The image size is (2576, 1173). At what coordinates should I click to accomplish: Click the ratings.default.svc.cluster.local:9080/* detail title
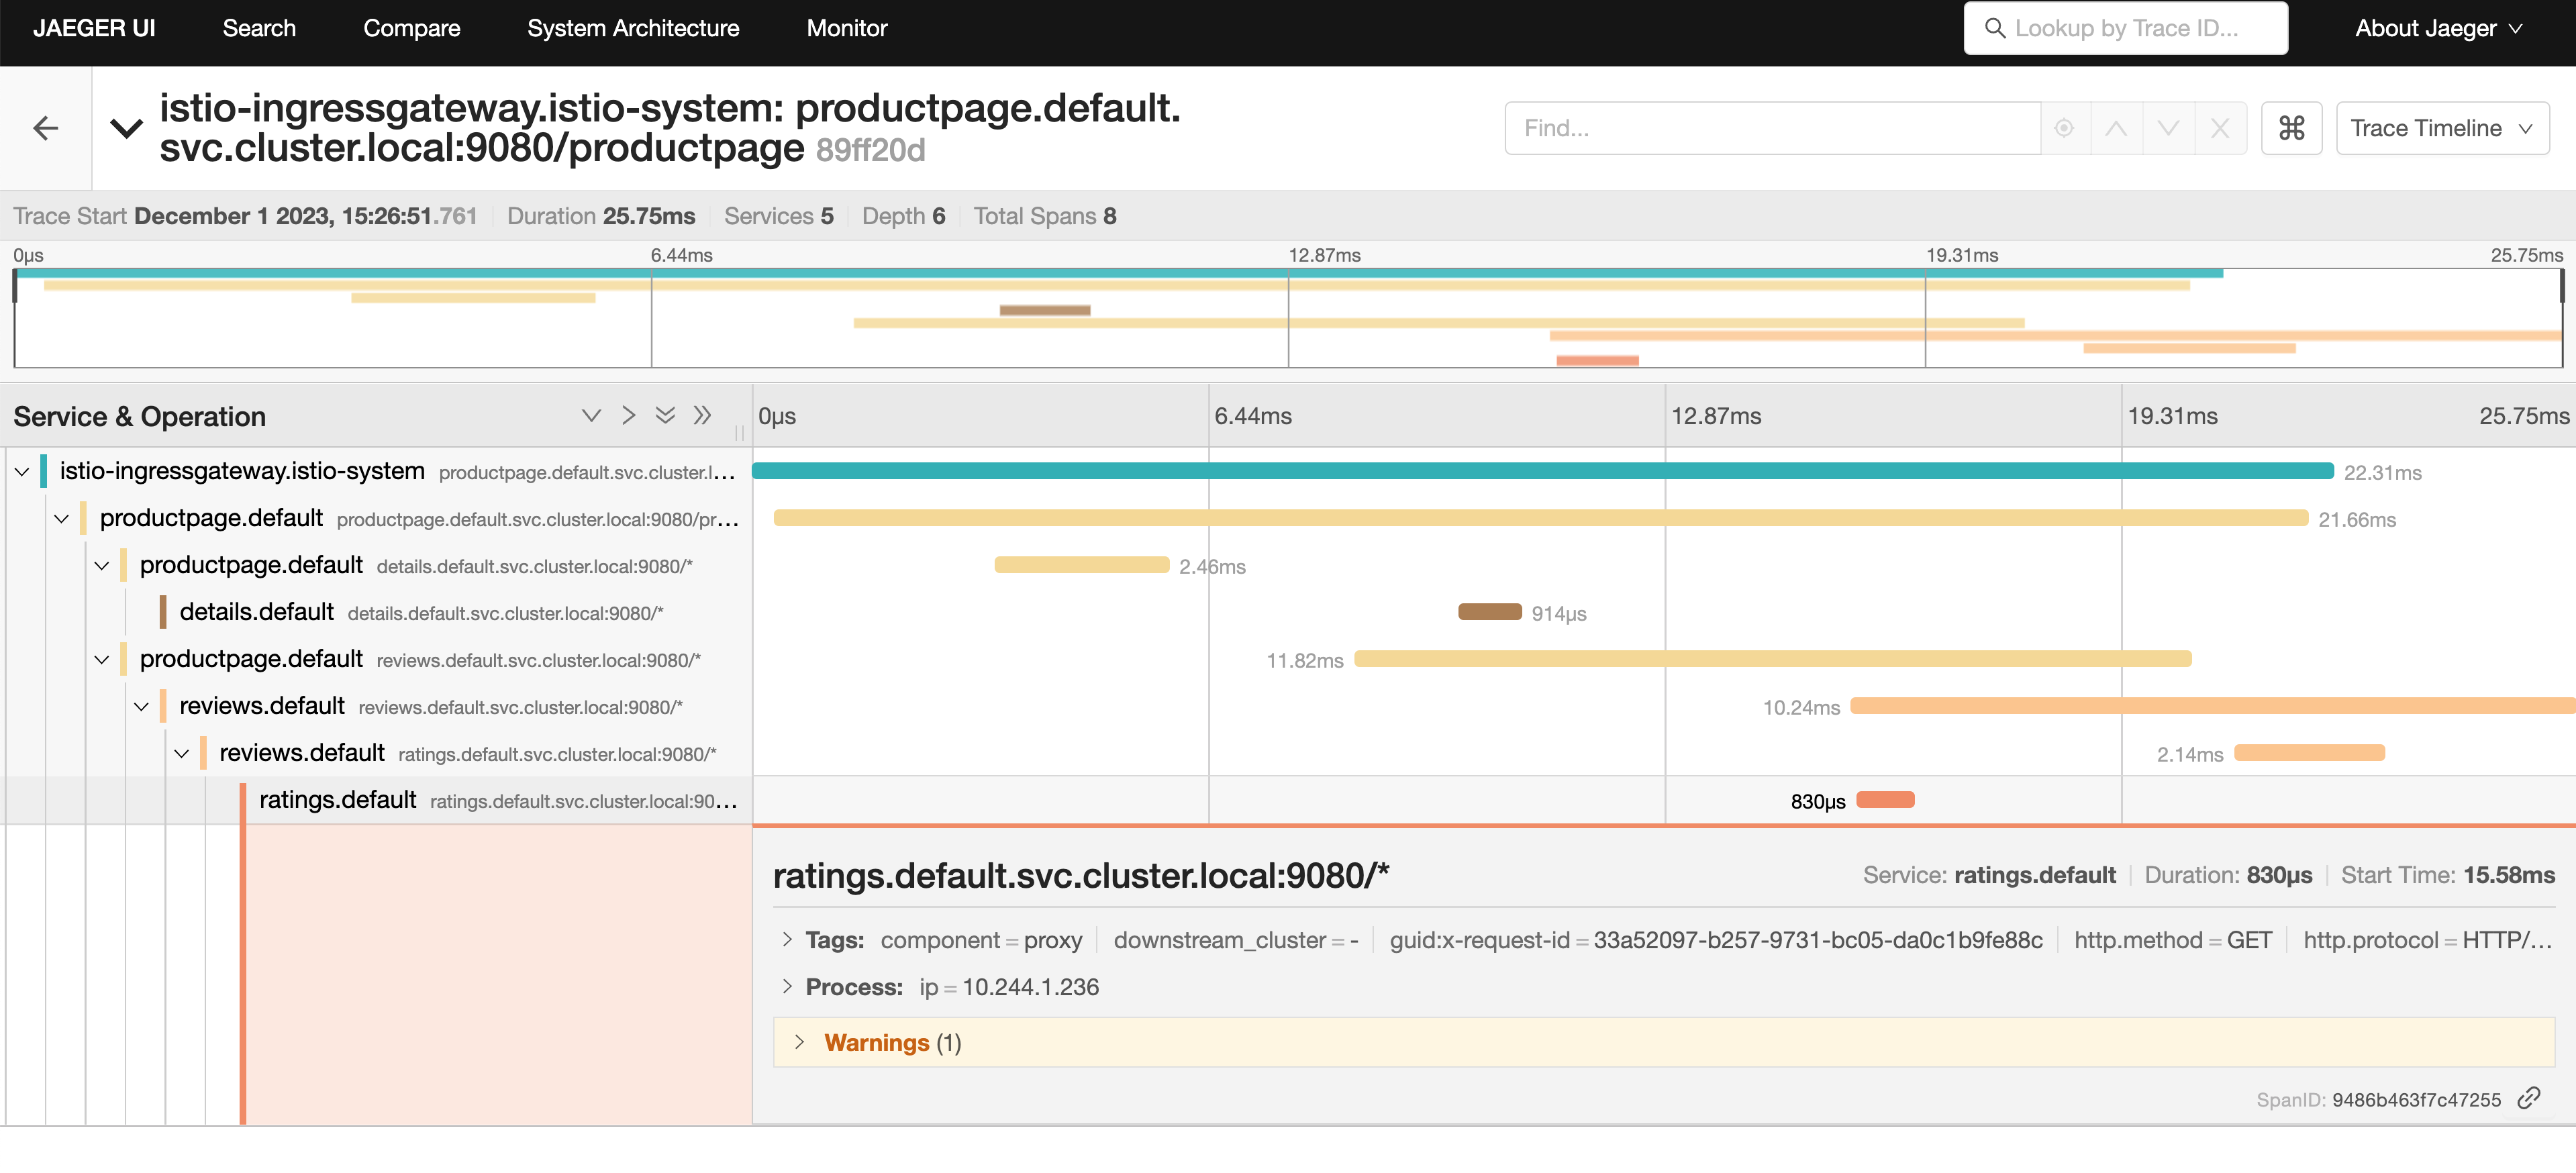[1081, 875]
